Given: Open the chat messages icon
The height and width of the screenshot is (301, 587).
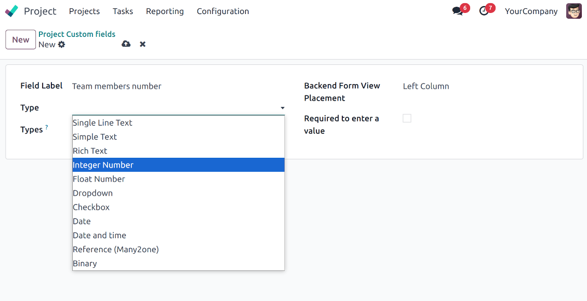Looking at the screenshot, I should click(457, 11).
